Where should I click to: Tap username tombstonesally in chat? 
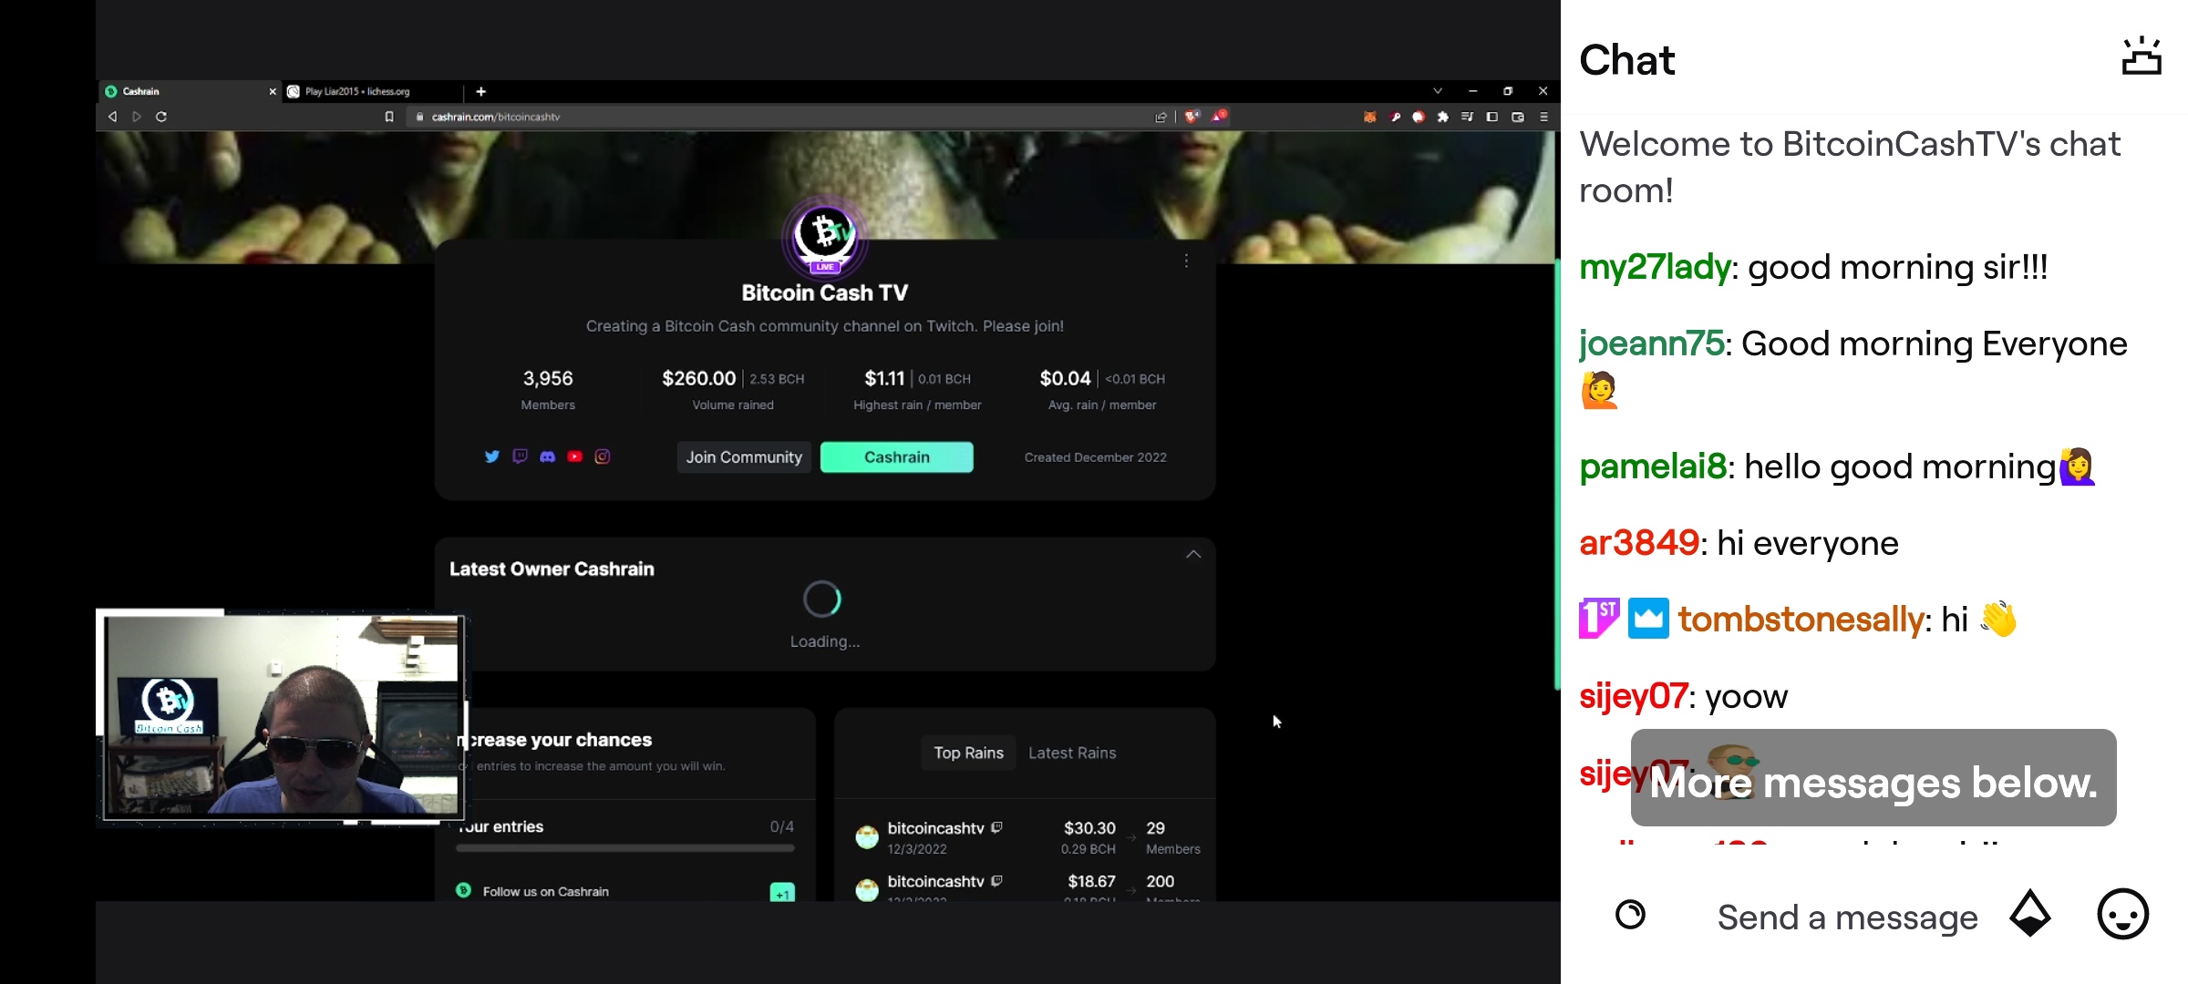[1801, 620]
